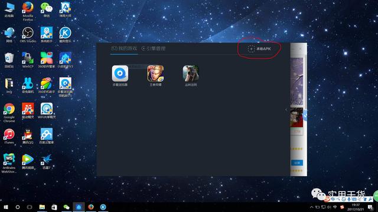Open OBS Studio desktop shortcut
378x212 pixels.
[28, 35]
